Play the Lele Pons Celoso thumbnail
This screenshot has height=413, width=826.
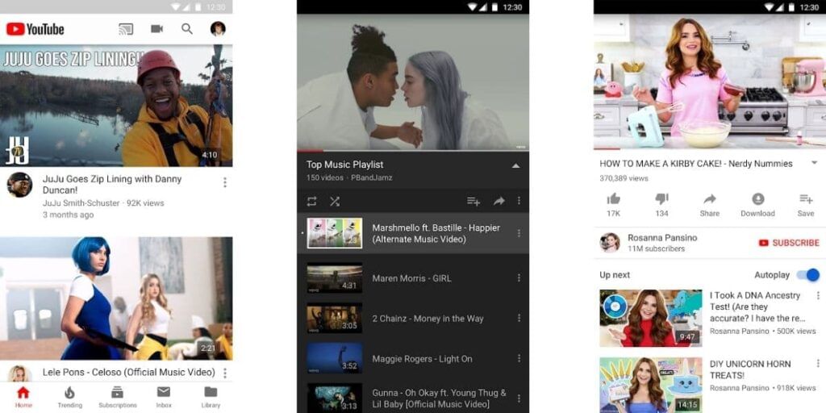click(116, 298)
